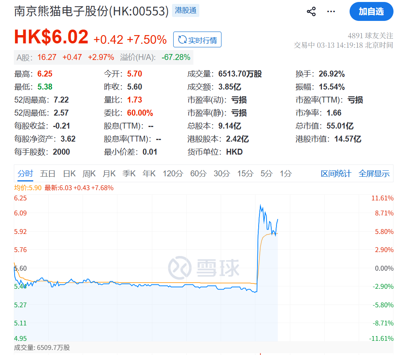
Task: Click the 港股通 tag
Action: (x=186, y=11)
